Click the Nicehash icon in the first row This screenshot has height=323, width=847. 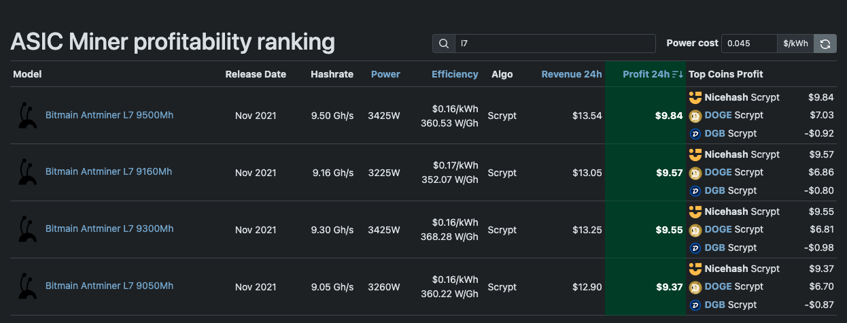click(695, 97)
